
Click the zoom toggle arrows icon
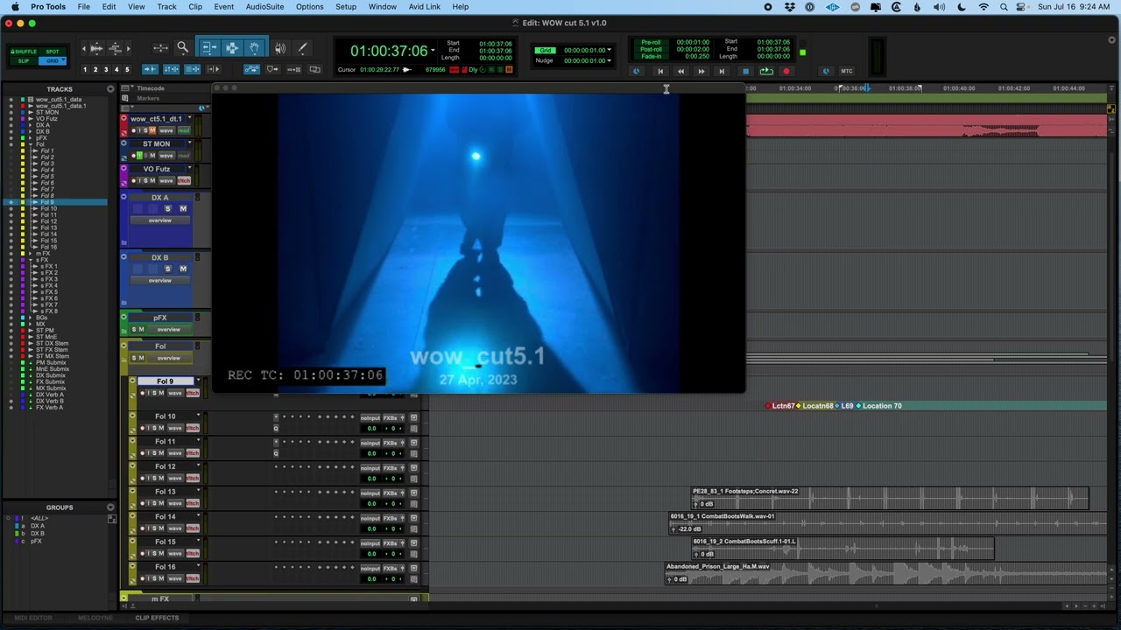click(x=160, y=48)
